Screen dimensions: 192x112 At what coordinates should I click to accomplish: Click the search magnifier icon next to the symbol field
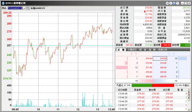[28, 8]
